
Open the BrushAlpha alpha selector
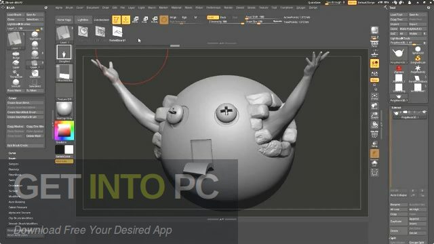point(64,73)
